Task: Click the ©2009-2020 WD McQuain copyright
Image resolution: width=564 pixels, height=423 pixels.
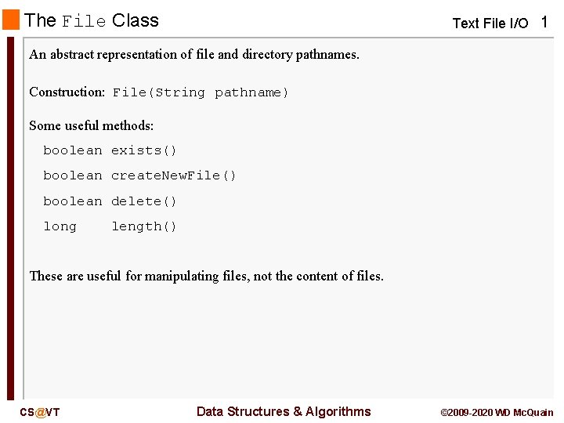Action: point(497,413)
